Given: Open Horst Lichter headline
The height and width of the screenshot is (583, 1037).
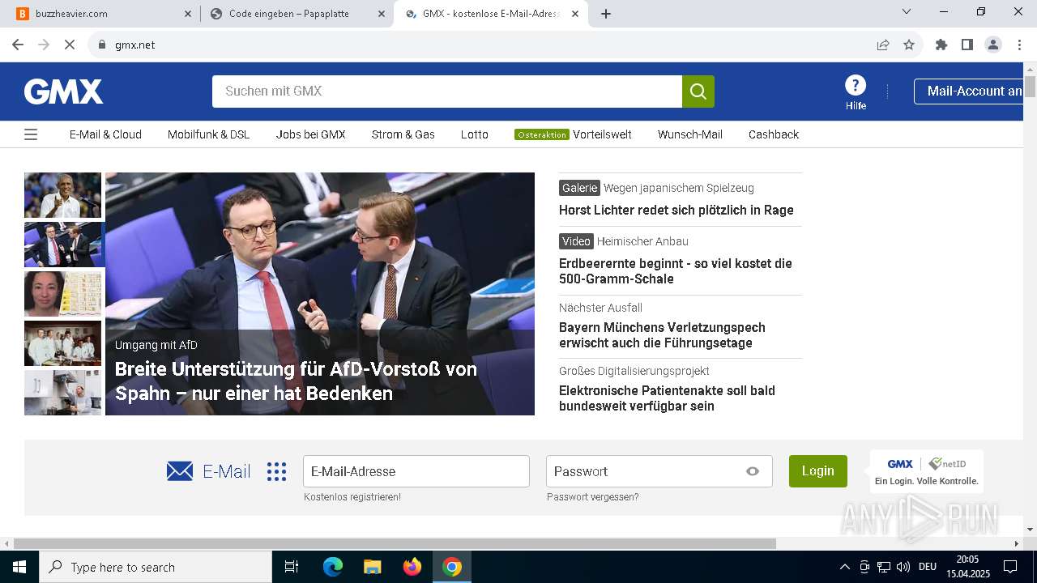Looking at the screenshot, I should 676,211.
